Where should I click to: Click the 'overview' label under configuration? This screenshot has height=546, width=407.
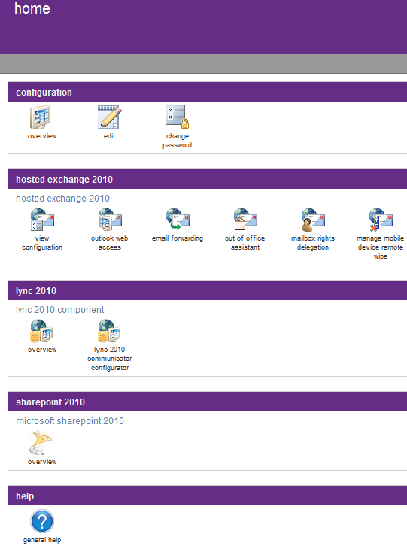point(42,136)
